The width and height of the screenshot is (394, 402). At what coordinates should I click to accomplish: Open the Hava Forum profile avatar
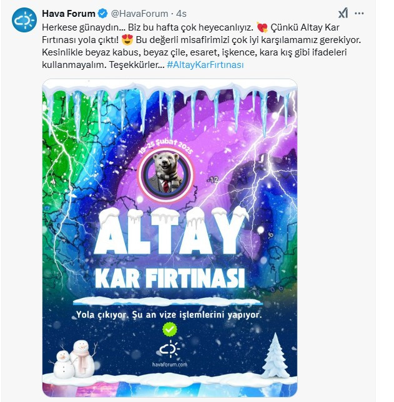click(x=24, y=20)
